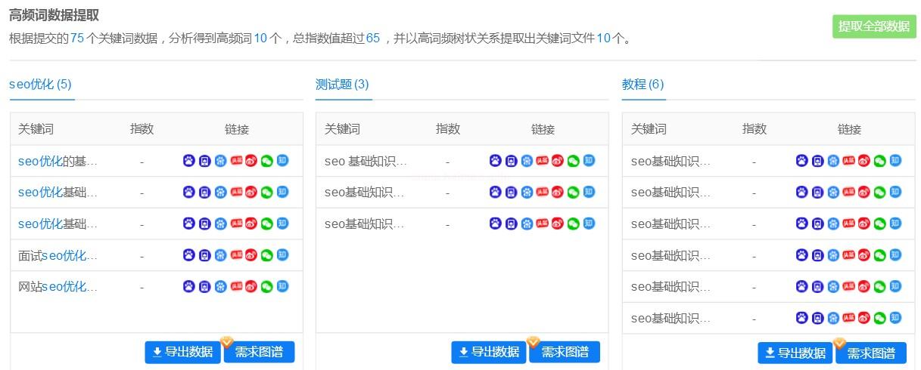Viewport: 921px width, 370px height.
Task: Click WeChat icon in "网站seo优化…" row
Action: point(267,287)
